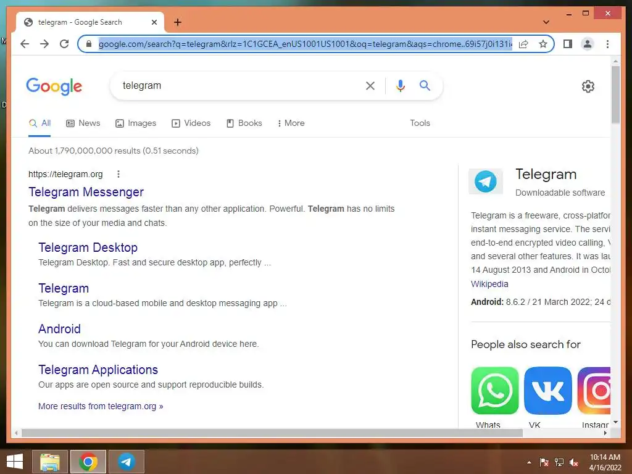Open Telegram from the taskbar
The image size is (632, 474).
126,462
